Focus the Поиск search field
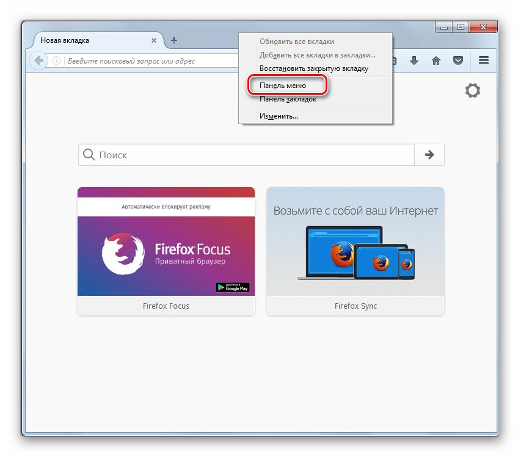The height and width of the screenshot is (456, 518). (250, 155)
